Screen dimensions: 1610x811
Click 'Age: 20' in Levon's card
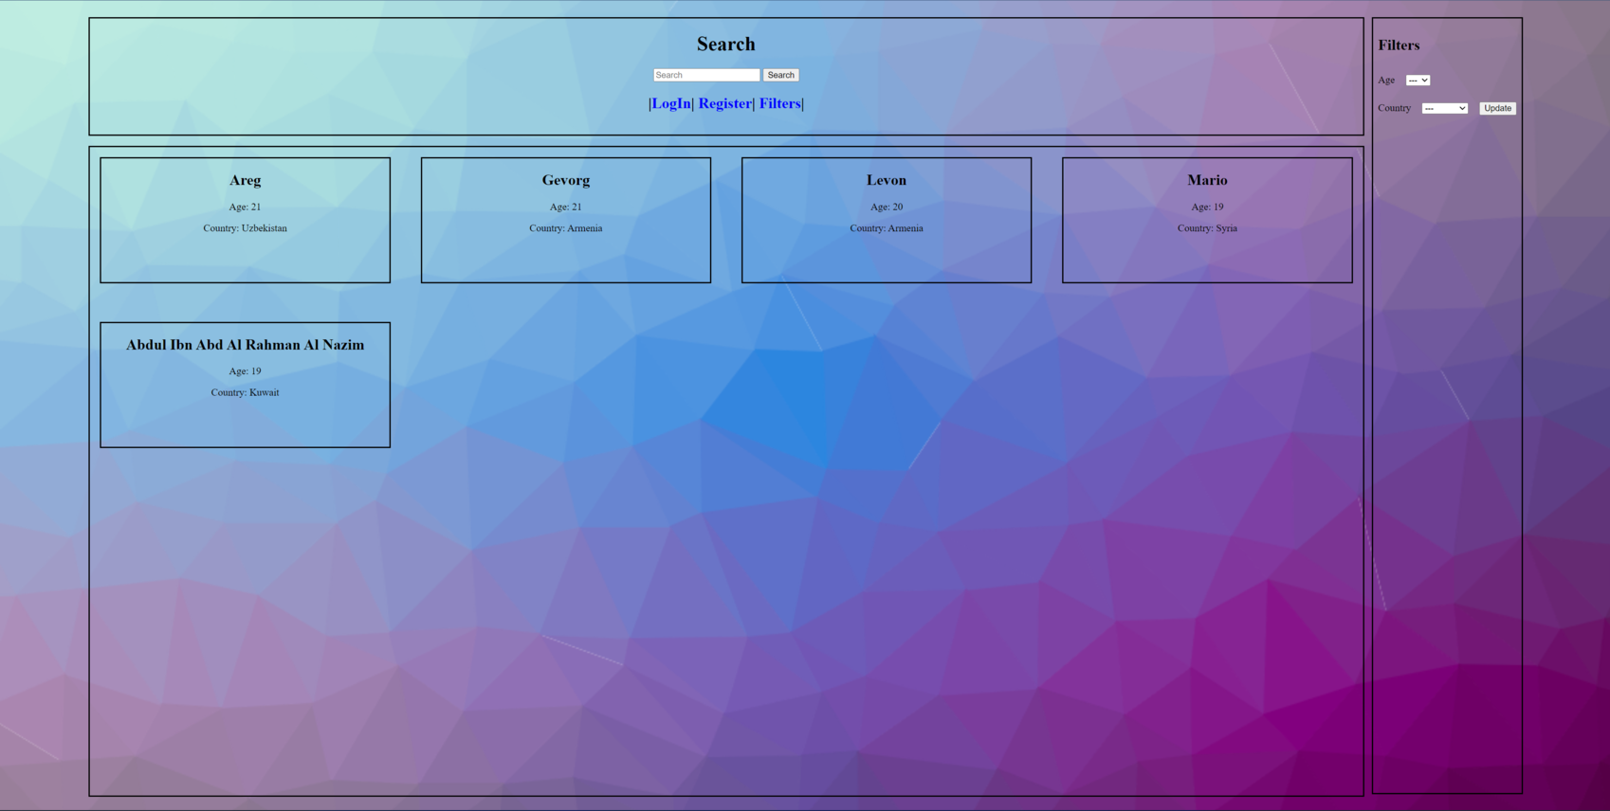pyautogui.click(x=887, y=207)
